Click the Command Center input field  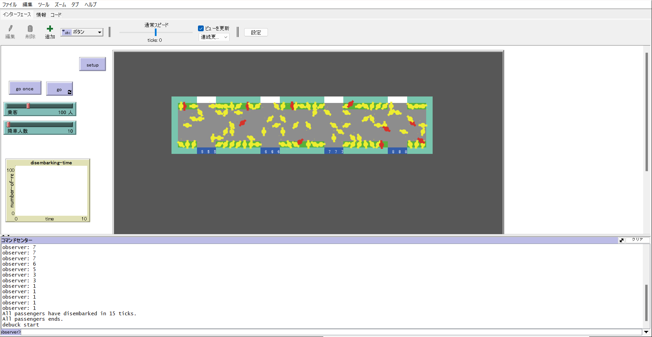pos(331,332)
